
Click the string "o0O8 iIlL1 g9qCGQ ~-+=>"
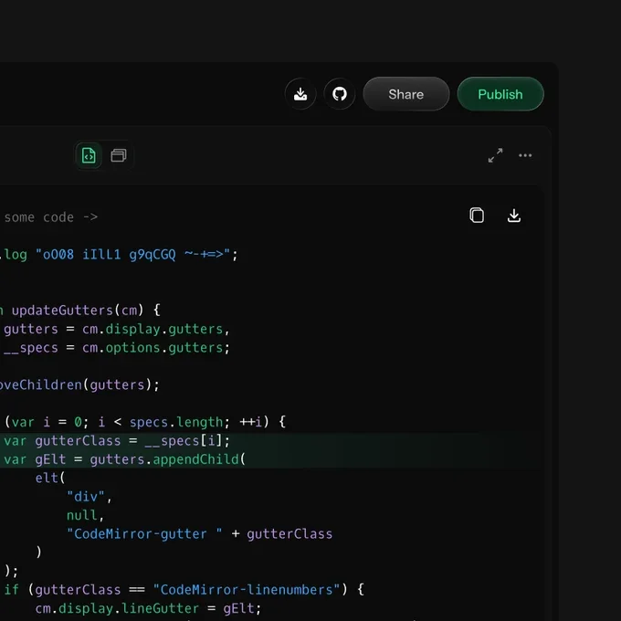pyautogui.click(x=132, y=254)
